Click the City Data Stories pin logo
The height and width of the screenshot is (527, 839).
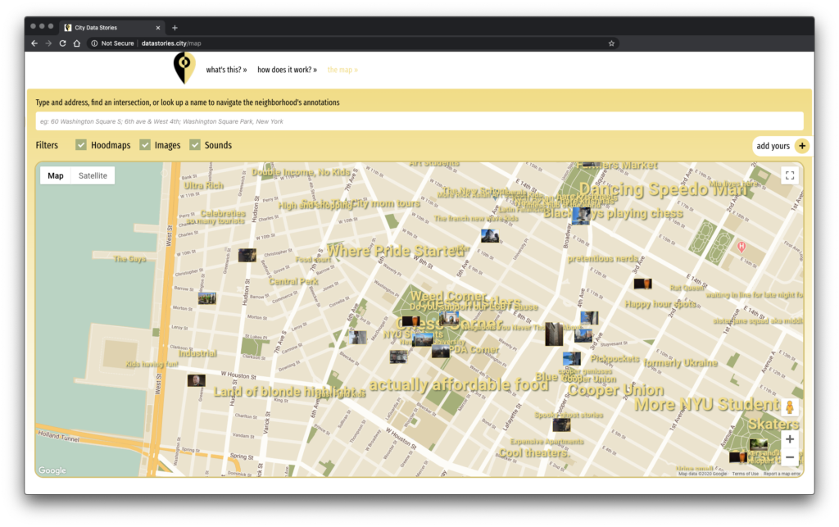[184, 68]
